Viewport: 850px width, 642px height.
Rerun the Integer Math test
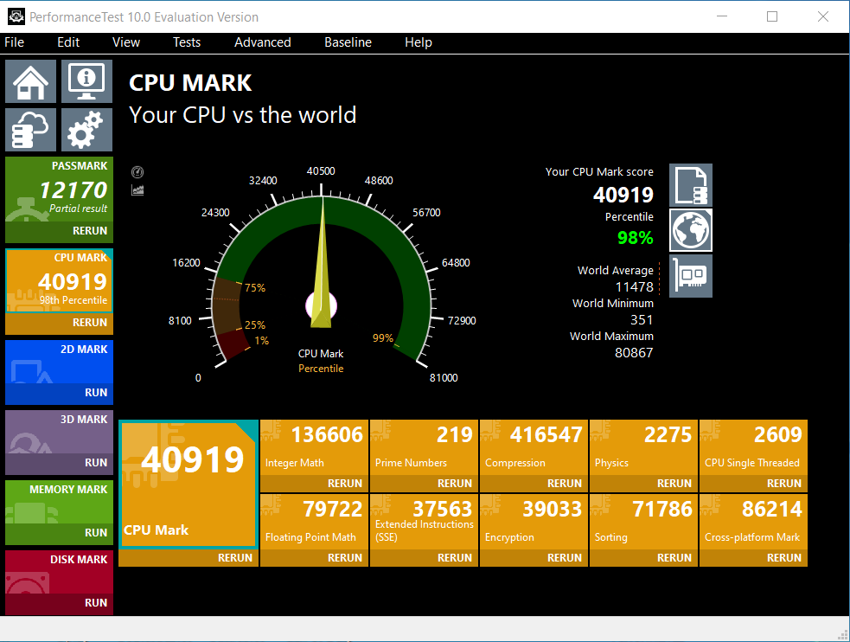315,483
